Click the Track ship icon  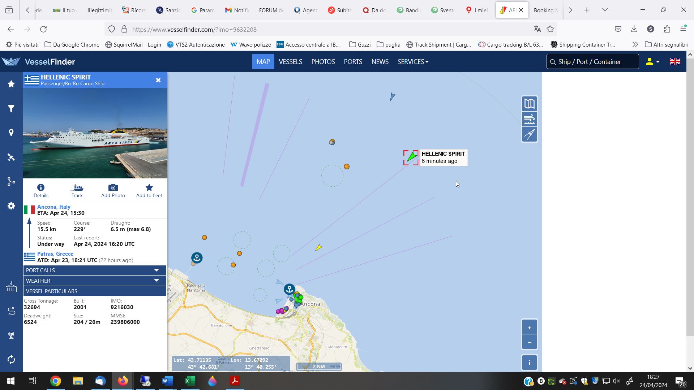[x=77, y=191]
